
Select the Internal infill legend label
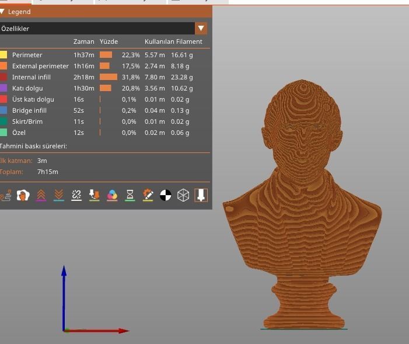coord(32,77)
